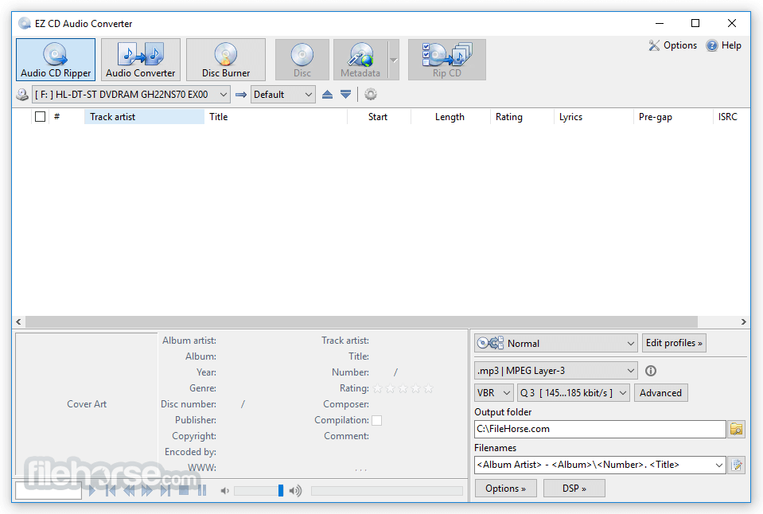Toggle the select-all tracks checkbox
The image size is (763, 514).
(x=41, y=117)
